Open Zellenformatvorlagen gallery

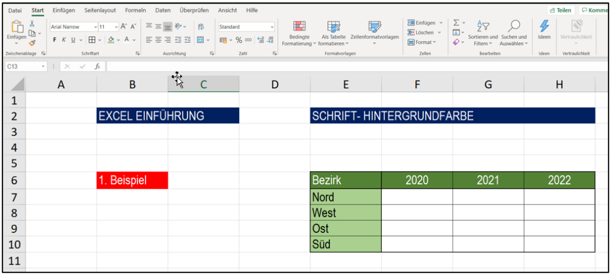(375, 33)
